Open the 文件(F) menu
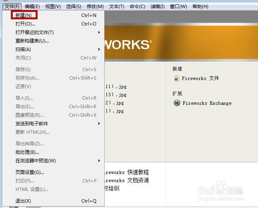Viewport: 258px width, 208px height. (x=12, y=7)
